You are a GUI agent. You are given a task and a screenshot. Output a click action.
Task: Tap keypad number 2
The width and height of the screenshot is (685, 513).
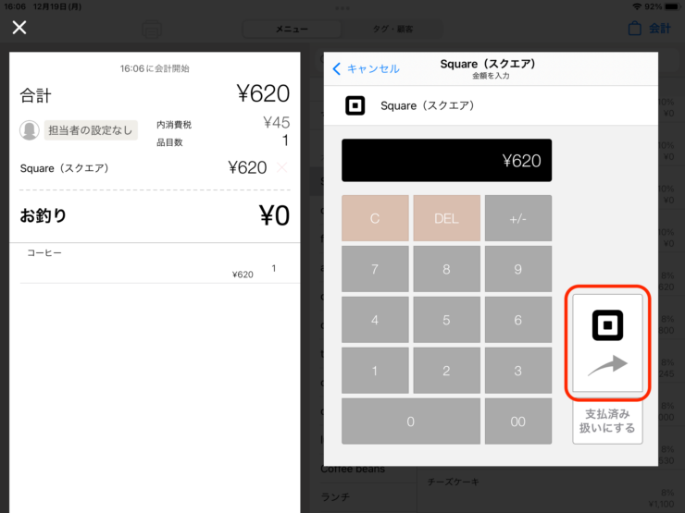(x=446, y=371)
